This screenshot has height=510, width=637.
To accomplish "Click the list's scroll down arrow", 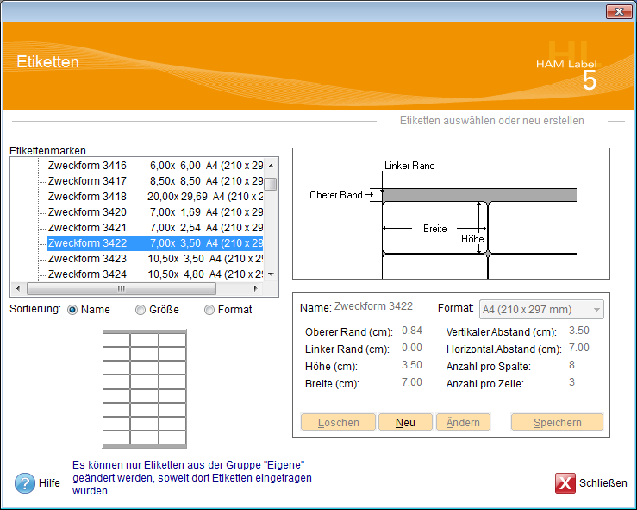I will 271,274.
